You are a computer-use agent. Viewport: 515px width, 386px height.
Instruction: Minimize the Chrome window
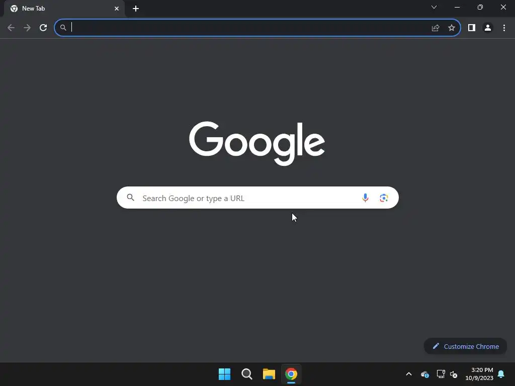tap(457, 7)
